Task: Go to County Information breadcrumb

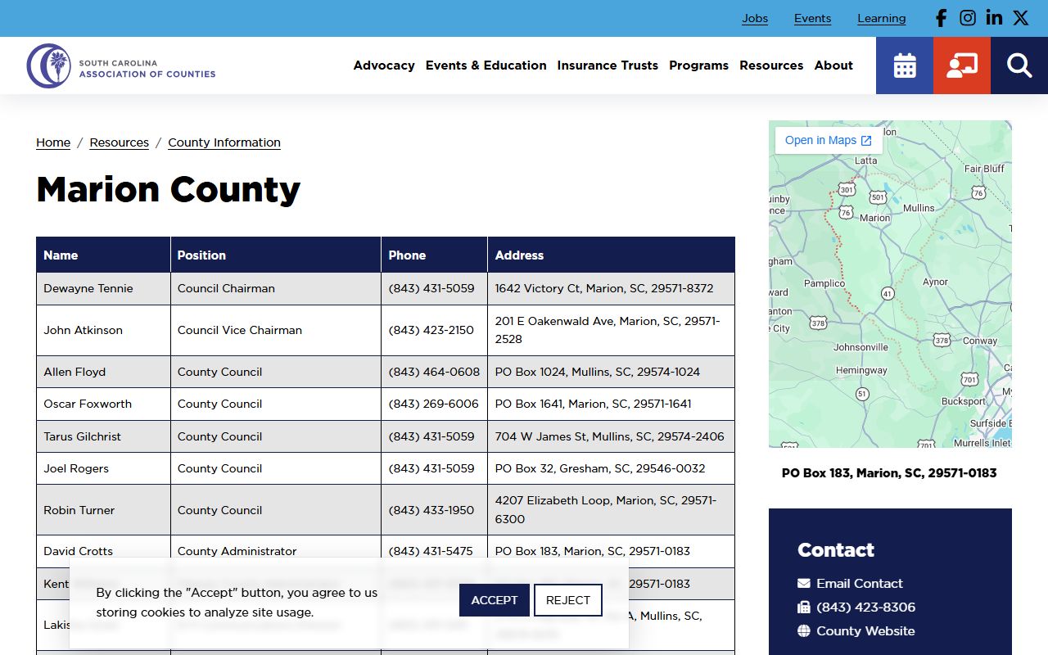Action: coord(224,142)
